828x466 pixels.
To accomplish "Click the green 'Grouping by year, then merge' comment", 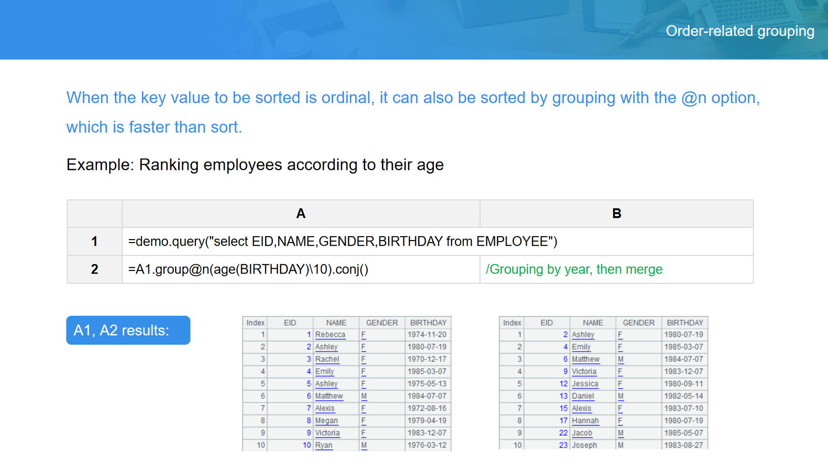I will point(574,270).
